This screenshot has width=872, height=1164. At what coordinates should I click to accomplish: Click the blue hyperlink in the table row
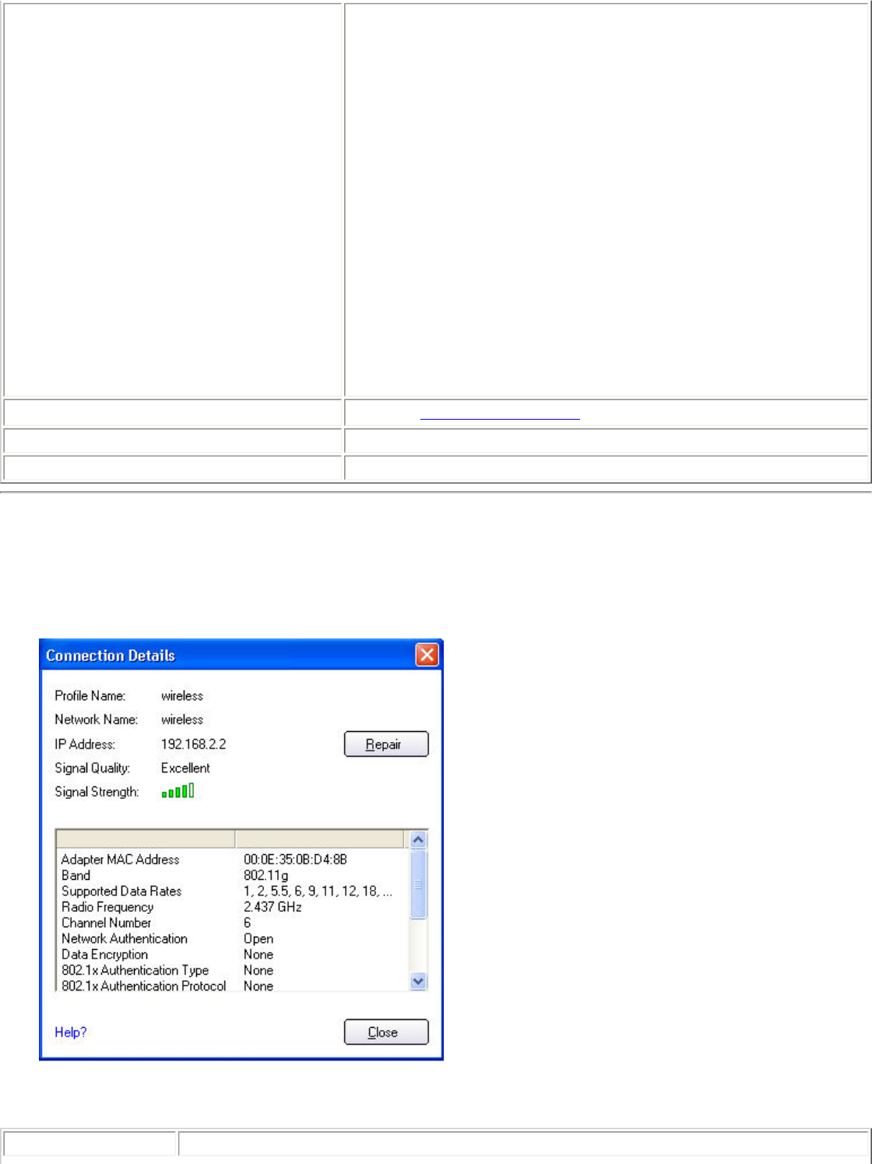pos(500,413)
